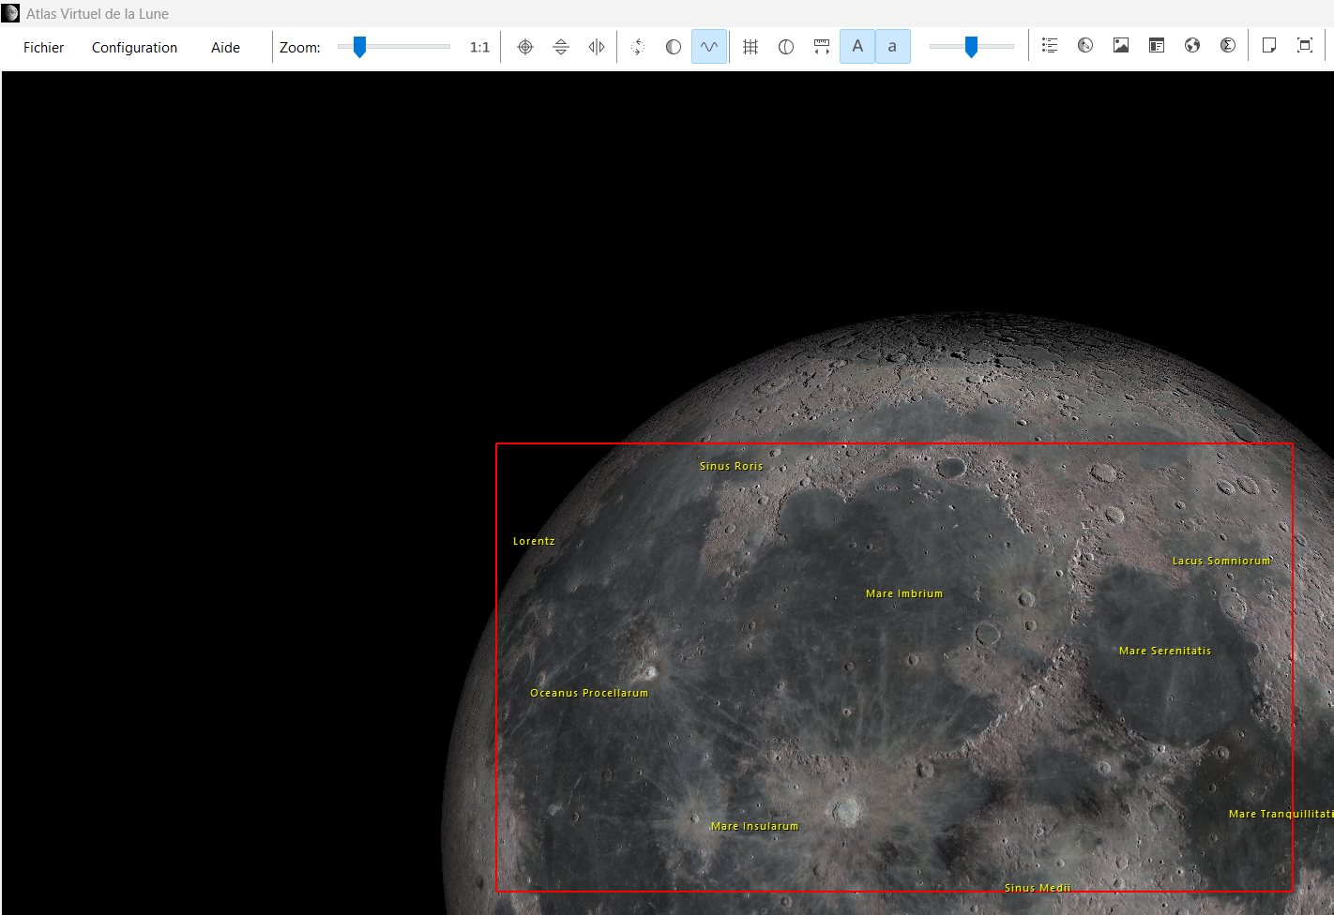
Task: Toggle the coordinate grid overlay
Action: [750, 47]
